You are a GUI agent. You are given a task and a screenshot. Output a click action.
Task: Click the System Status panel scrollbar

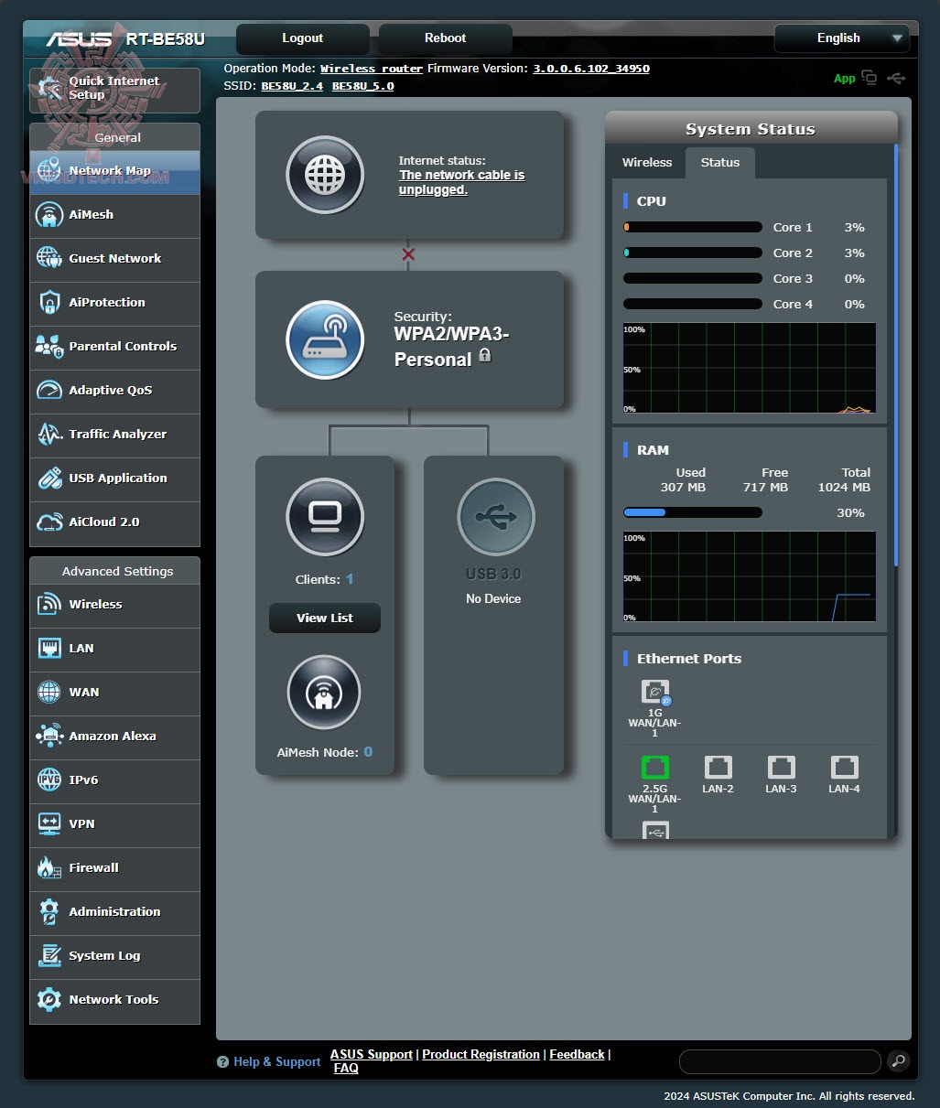click(895, 354)
